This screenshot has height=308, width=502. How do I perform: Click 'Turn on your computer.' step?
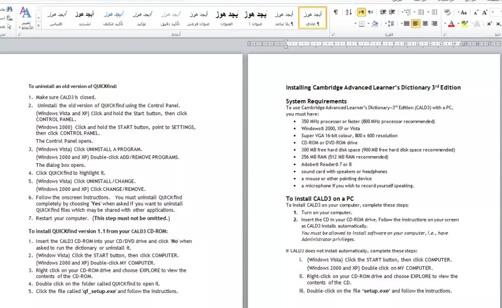tap(326, 212)
